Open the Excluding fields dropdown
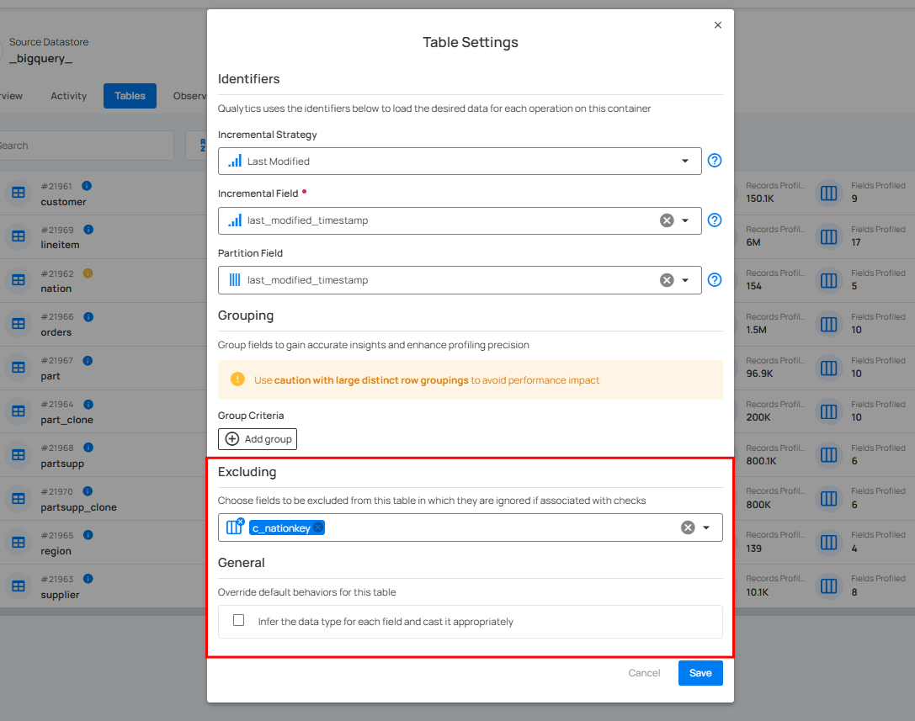 (x=706, y=527)
